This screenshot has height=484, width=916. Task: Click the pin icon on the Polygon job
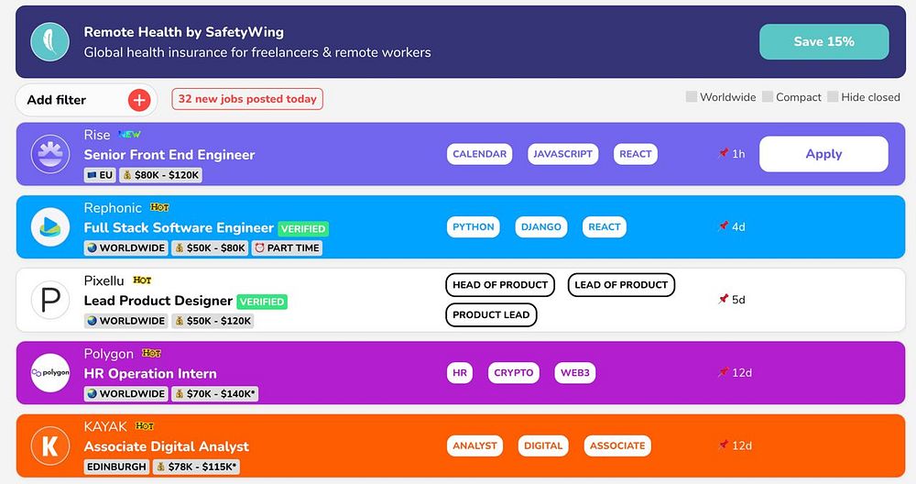pyautogui.click(x=724, y=372)
